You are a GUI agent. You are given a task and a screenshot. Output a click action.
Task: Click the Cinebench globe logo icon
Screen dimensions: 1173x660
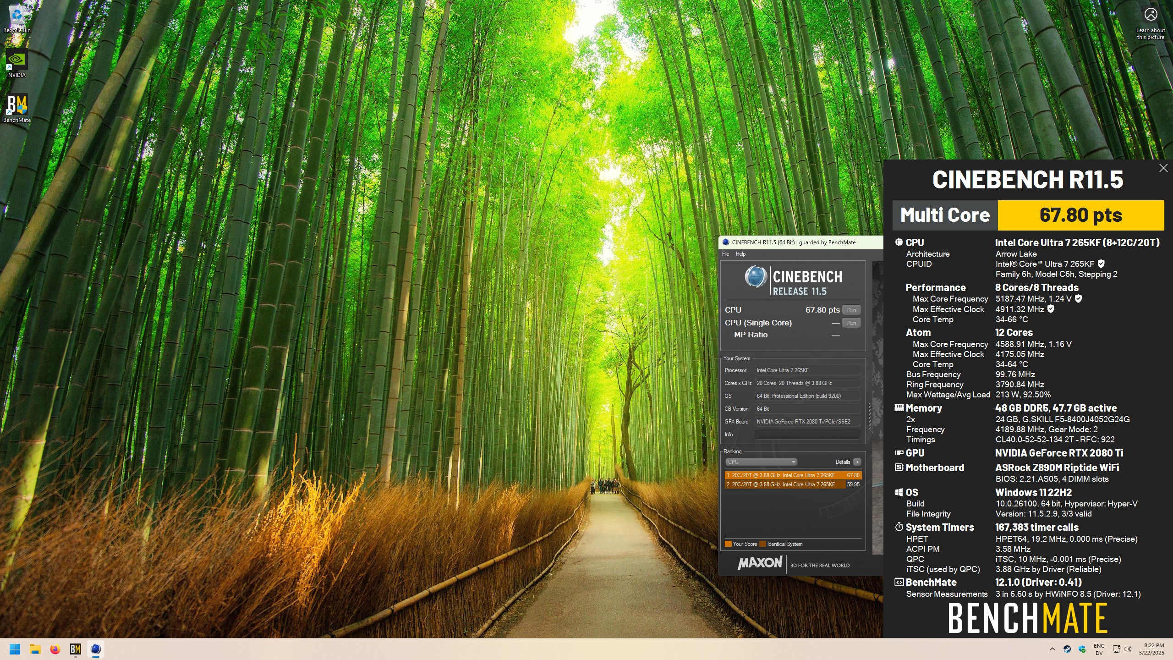756,276
